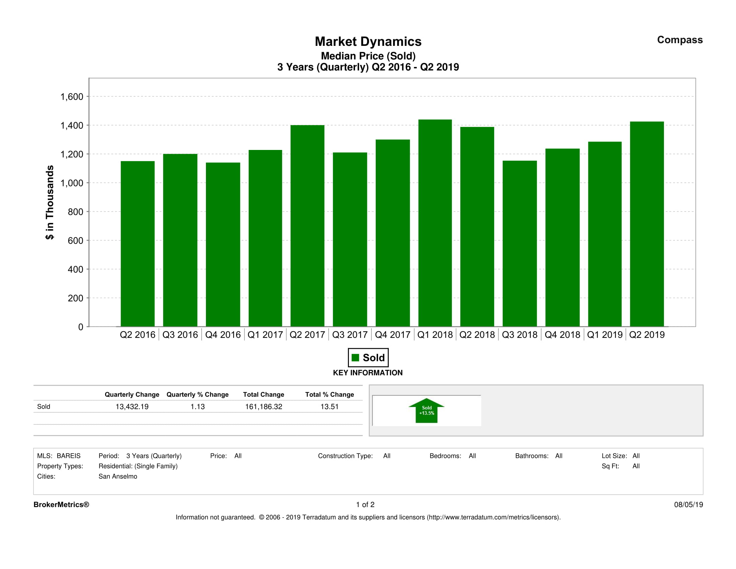Select the Q2 2017 green bar
The height and width of the screenshot is (569, 736).
pos(307,226)
